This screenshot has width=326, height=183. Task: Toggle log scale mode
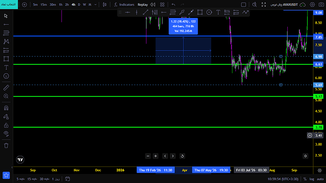pyautogui.click(x=312, y=179)
